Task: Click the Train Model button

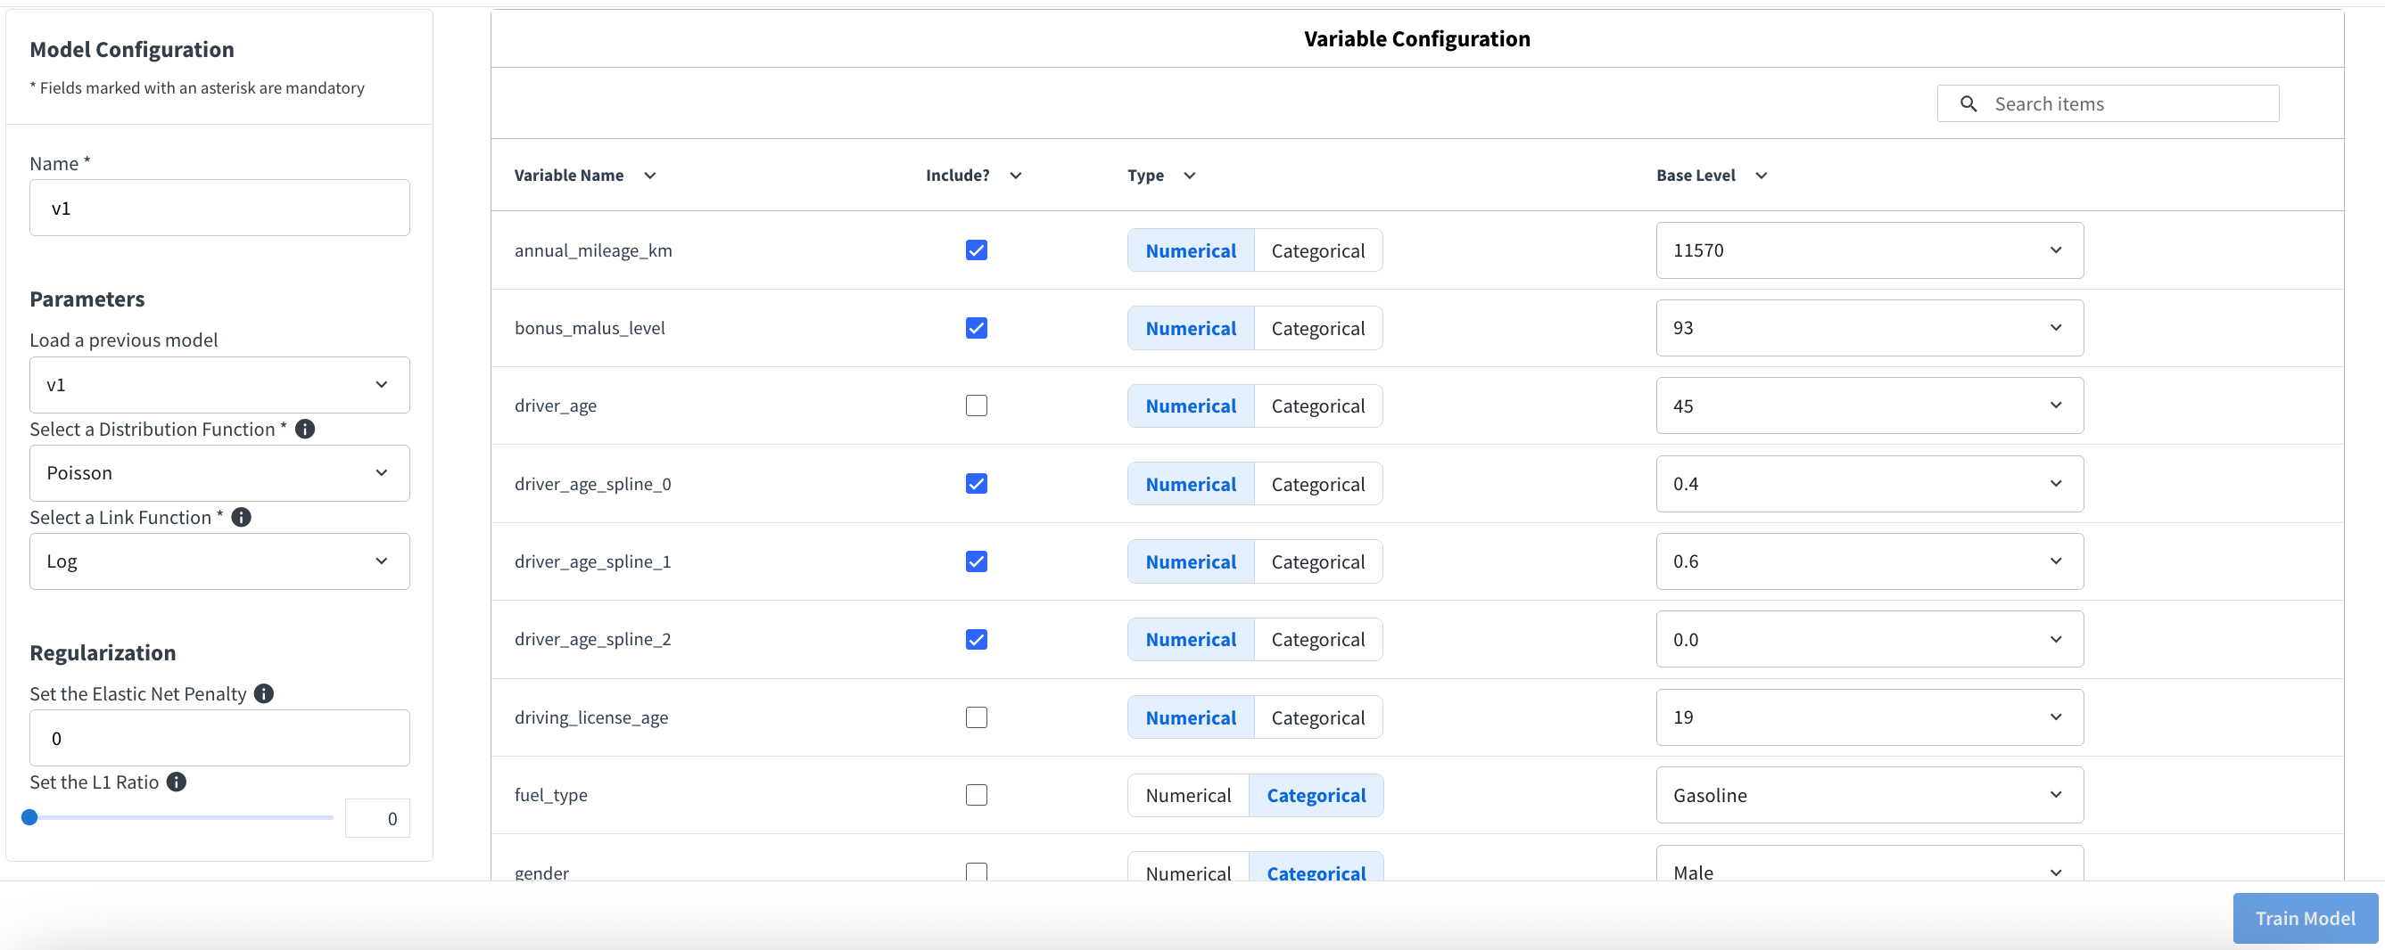Action: (x=2306, y=918)
